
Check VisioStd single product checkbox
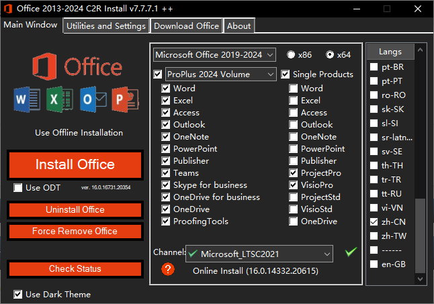click(x=294, y=209)
